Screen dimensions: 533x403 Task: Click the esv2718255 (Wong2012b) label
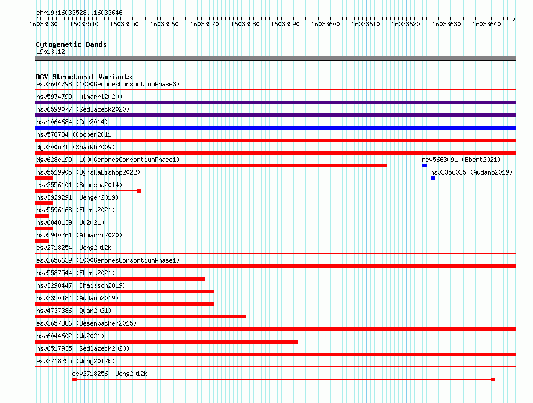coord(75,361)
